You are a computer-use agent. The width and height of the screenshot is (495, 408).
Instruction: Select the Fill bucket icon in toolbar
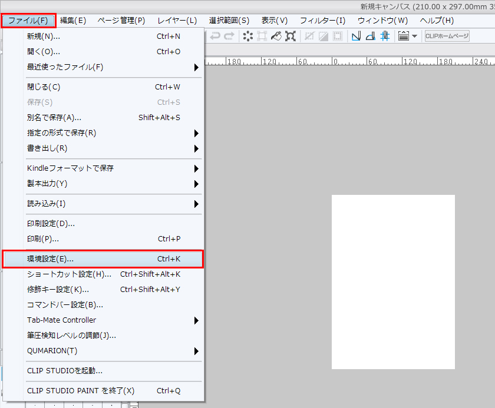276,37
